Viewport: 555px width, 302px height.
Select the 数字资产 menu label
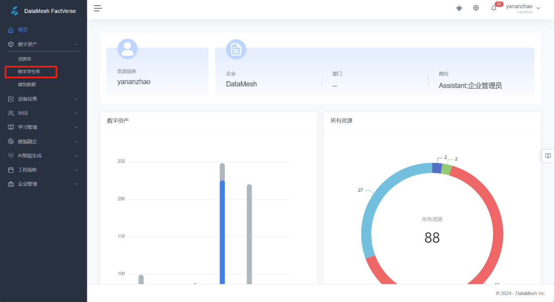28,45
